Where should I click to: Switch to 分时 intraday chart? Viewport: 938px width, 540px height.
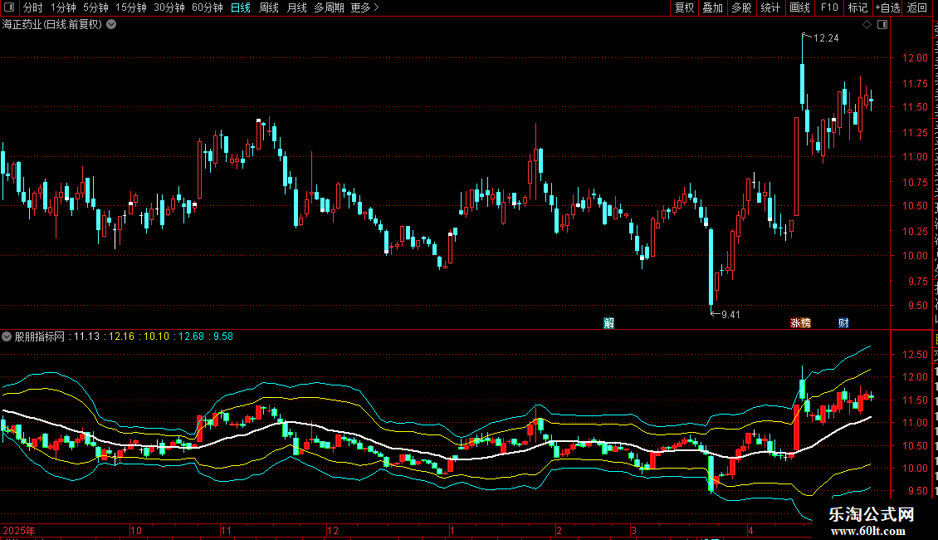(33, 7)
